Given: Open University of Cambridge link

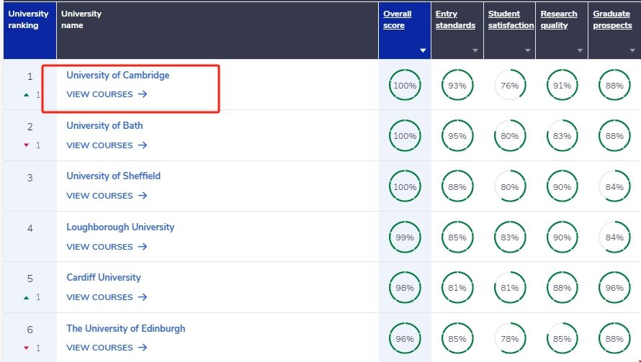Looking at the screenshot, I should tap(118, 76).
